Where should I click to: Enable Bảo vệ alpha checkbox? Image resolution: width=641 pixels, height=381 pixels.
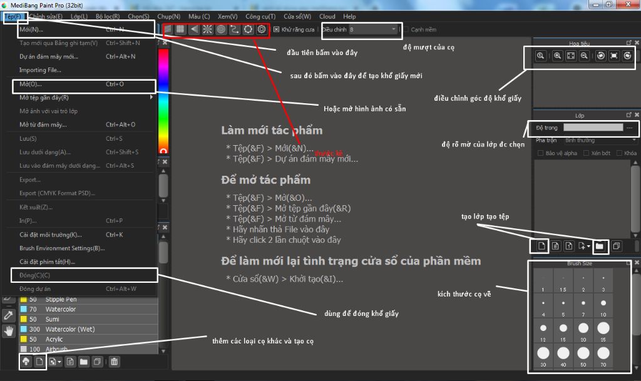540,153
